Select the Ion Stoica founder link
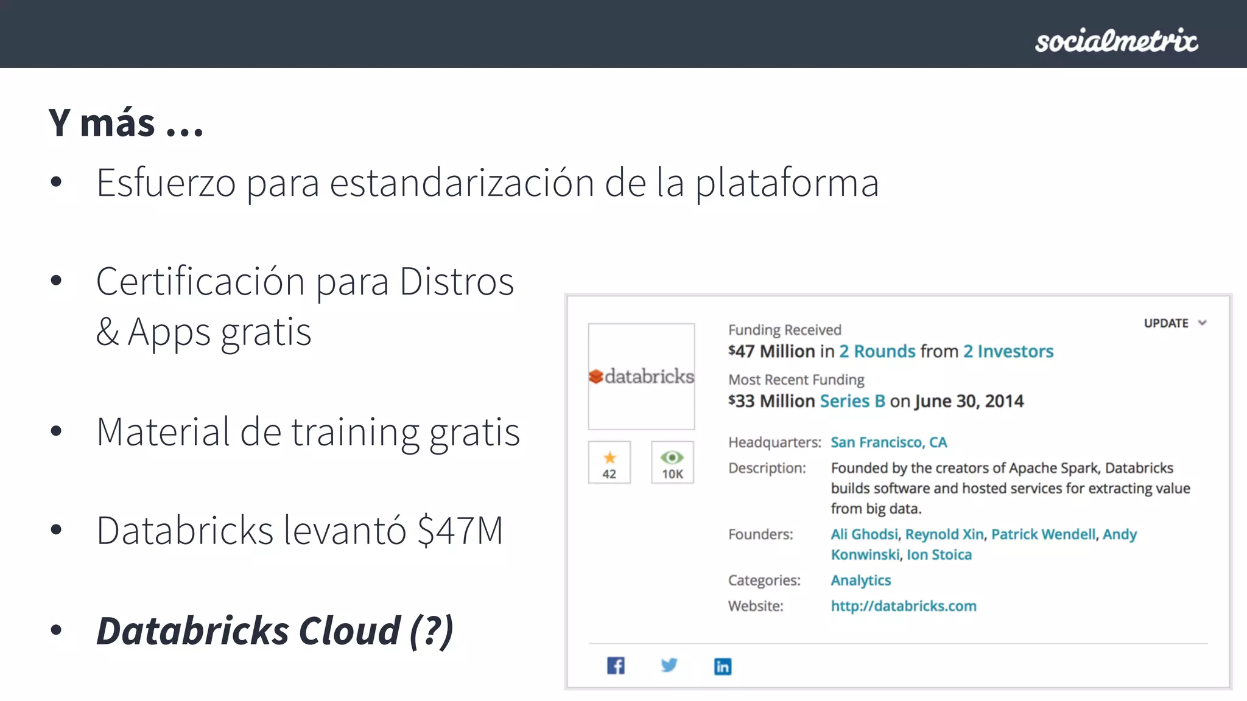This screenshot has height=701, width=1247. [x=939, y=555]
